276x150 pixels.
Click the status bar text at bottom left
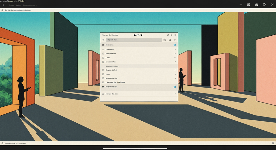[x=15, y=143]
